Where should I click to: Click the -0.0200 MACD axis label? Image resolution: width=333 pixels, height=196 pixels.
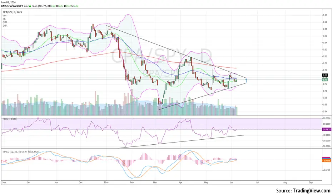327,170
